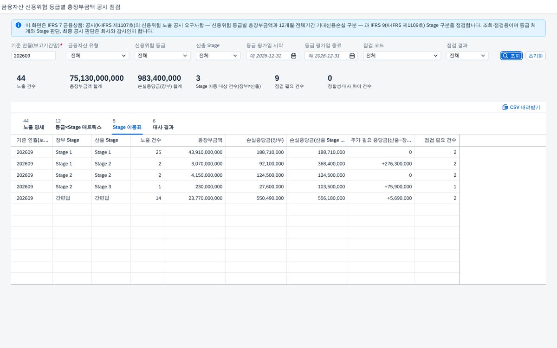
Task: Select the Stage 이동표 tab
Action: tap(127, 124)
